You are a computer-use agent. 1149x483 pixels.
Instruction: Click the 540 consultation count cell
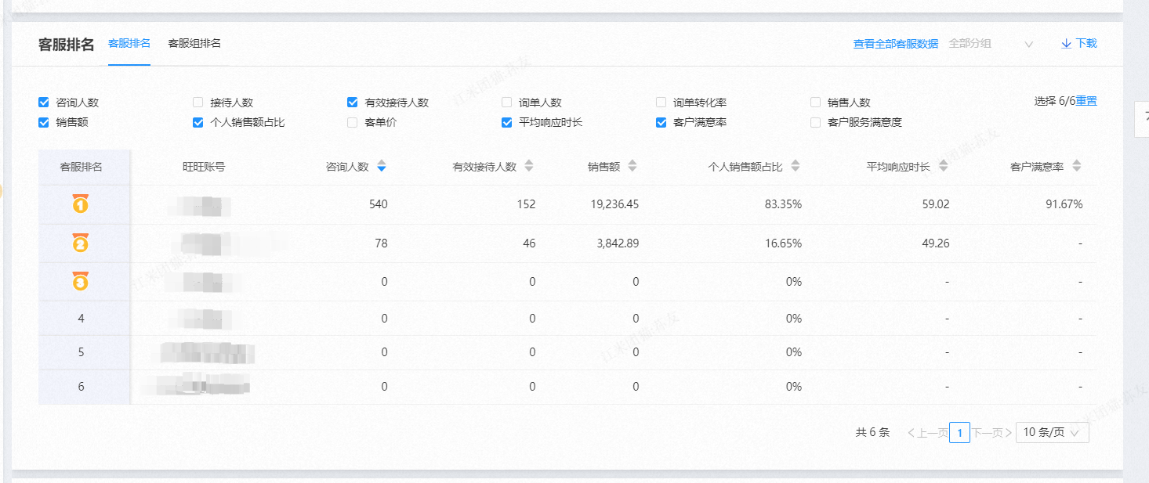pyautogui.click(x=378, y=204)
